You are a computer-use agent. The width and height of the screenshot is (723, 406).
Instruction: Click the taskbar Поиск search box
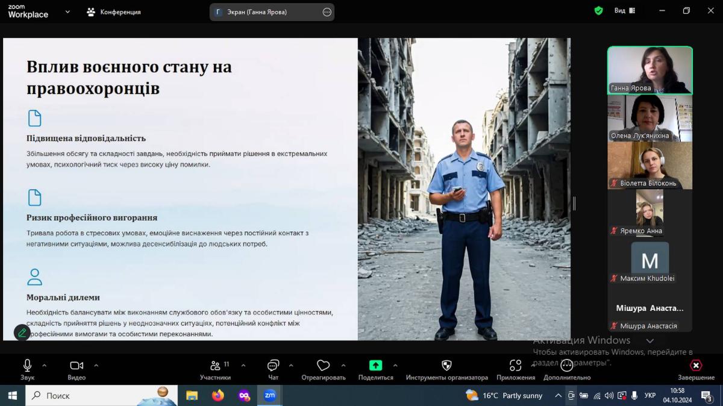pos(101,396)
